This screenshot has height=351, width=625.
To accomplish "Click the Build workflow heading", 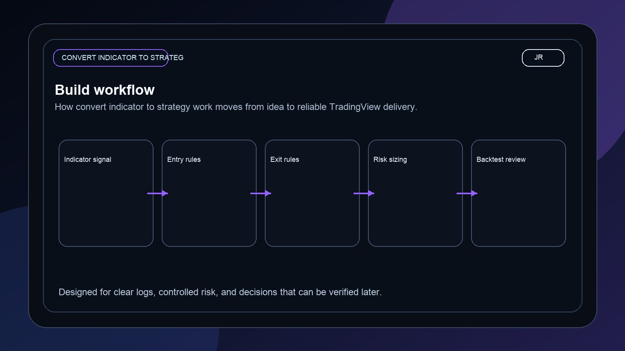I will click(x=105, y=90).
